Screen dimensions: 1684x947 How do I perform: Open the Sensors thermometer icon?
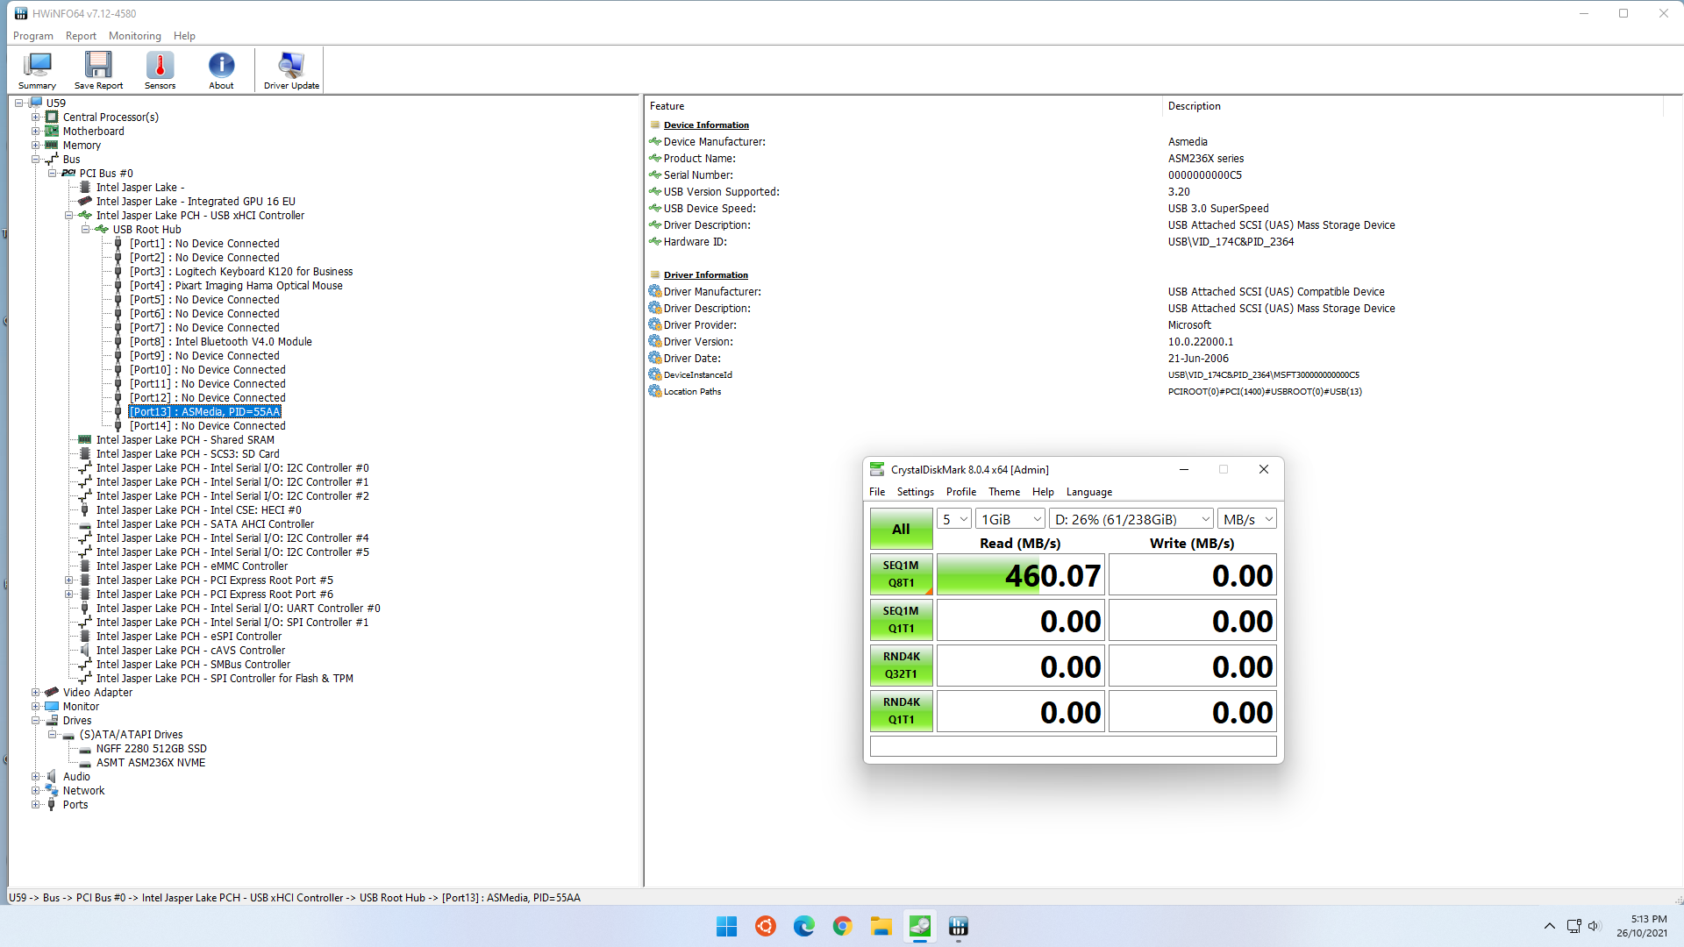point(160,70)
